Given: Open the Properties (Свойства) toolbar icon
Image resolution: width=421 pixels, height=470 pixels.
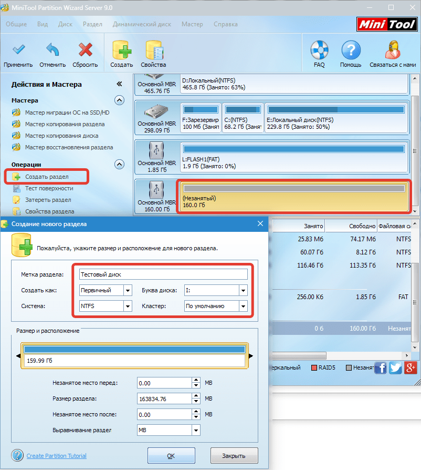Looking at the screenshot, I should tap(153, 50).
